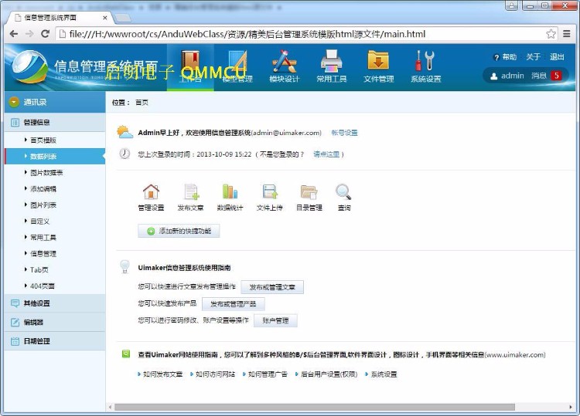Expand the 其他设置 sidebar section

tap(55, 303)
